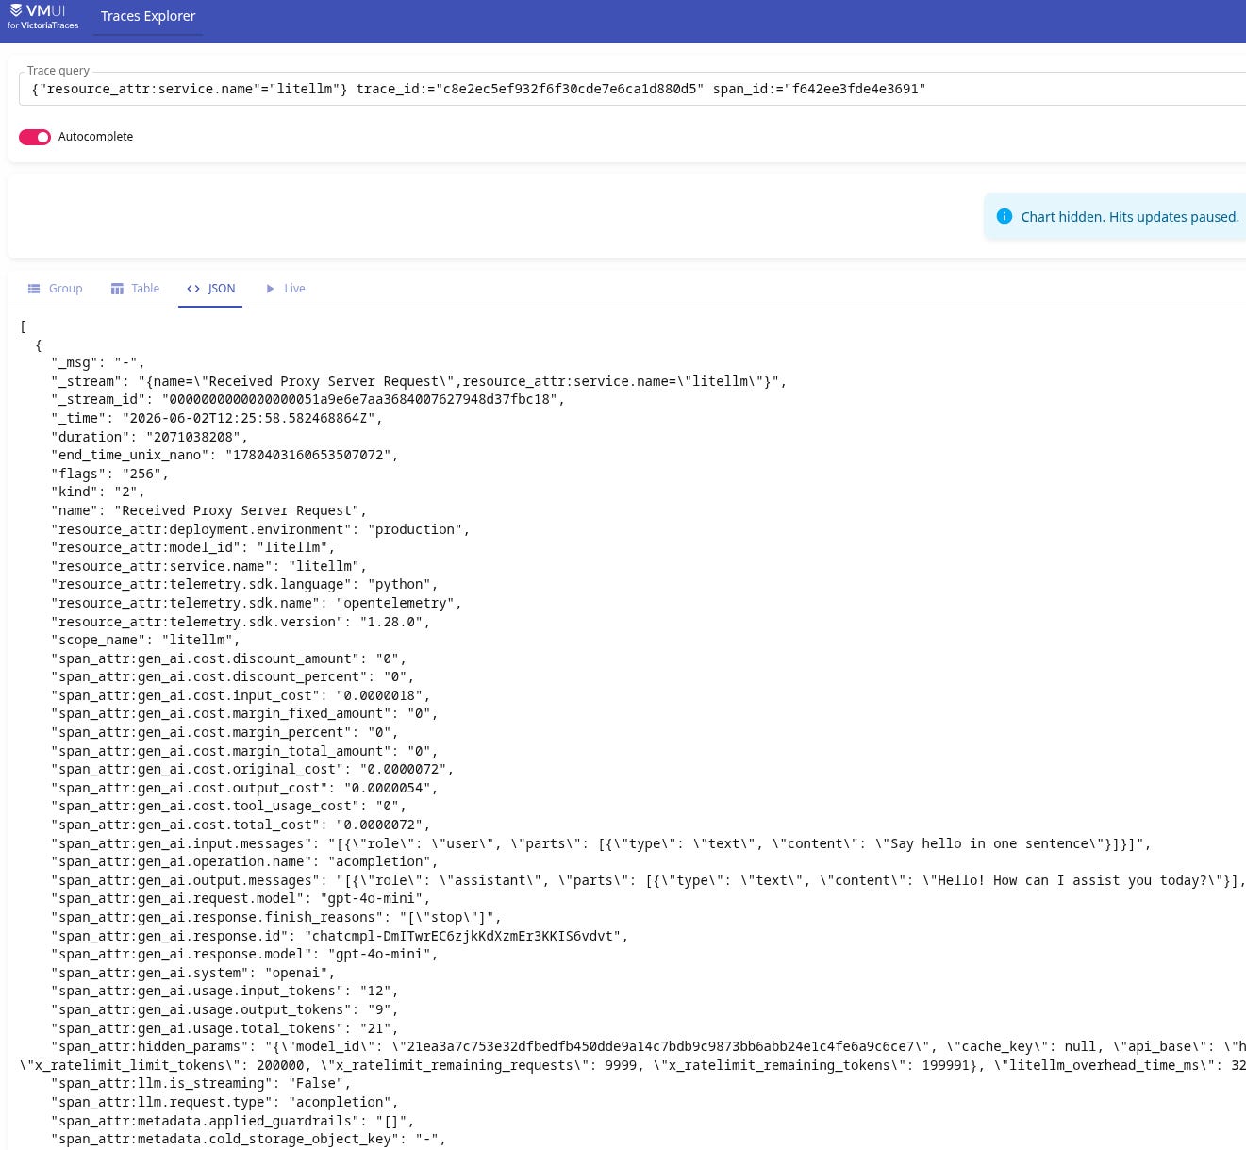Click the deployment.environment "production" line
This screenshot has height=1150, width=1246.
click(260, 529)
